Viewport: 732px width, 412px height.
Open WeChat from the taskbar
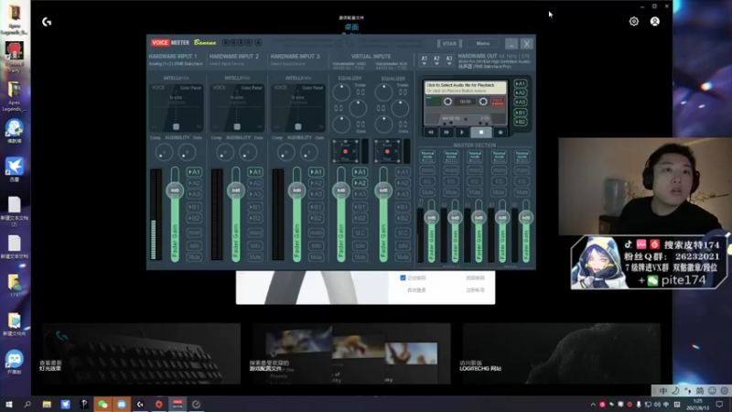(102, 404)
